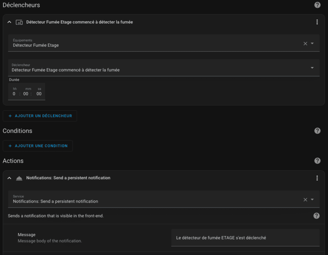328x255 pixels.
Task: Open the Service selection dropdown
Action: [x=312, y=200]
